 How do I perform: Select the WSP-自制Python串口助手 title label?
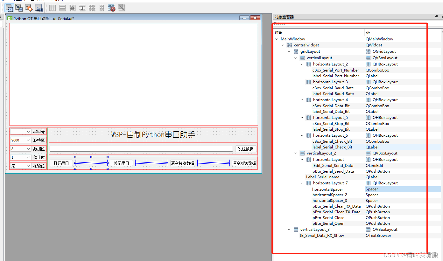153,135
